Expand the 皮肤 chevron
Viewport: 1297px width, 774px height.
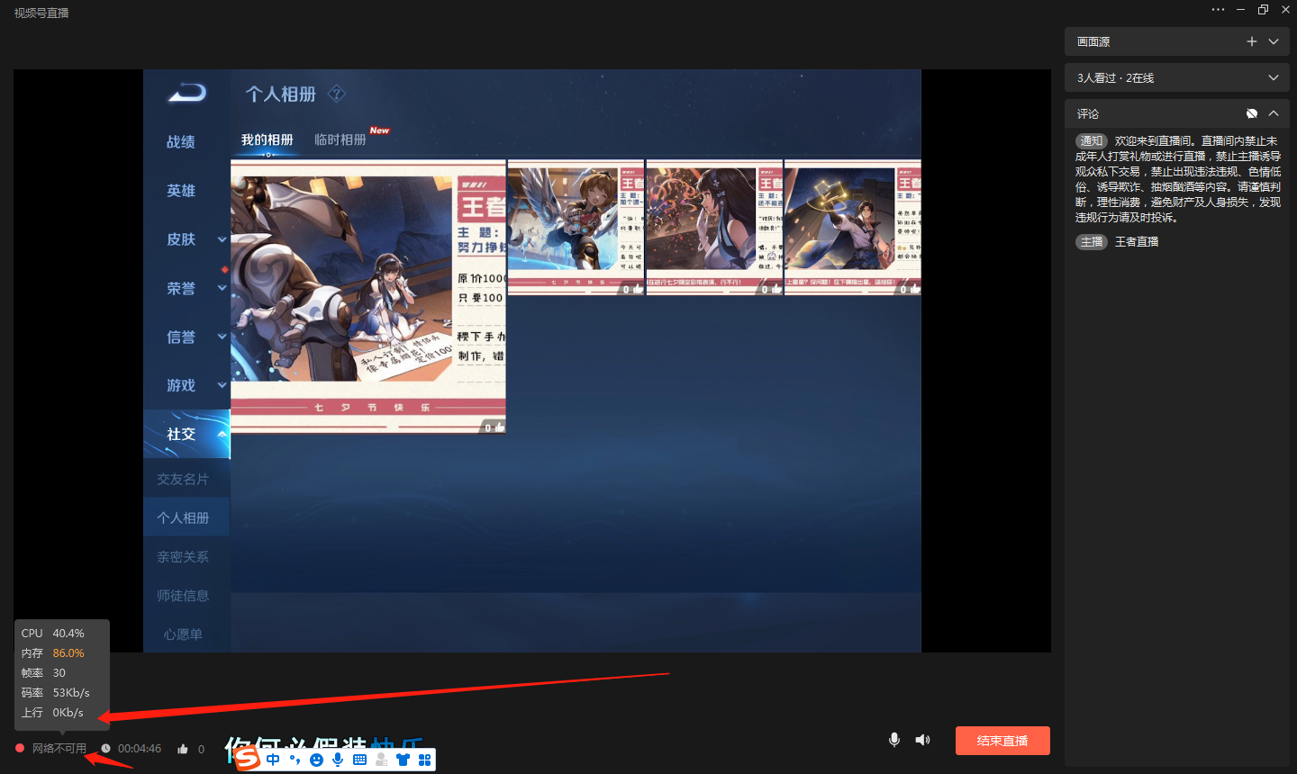click(222, 239)
